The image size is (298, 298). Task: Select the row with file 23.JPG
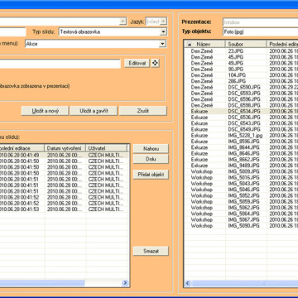point(242,51)
